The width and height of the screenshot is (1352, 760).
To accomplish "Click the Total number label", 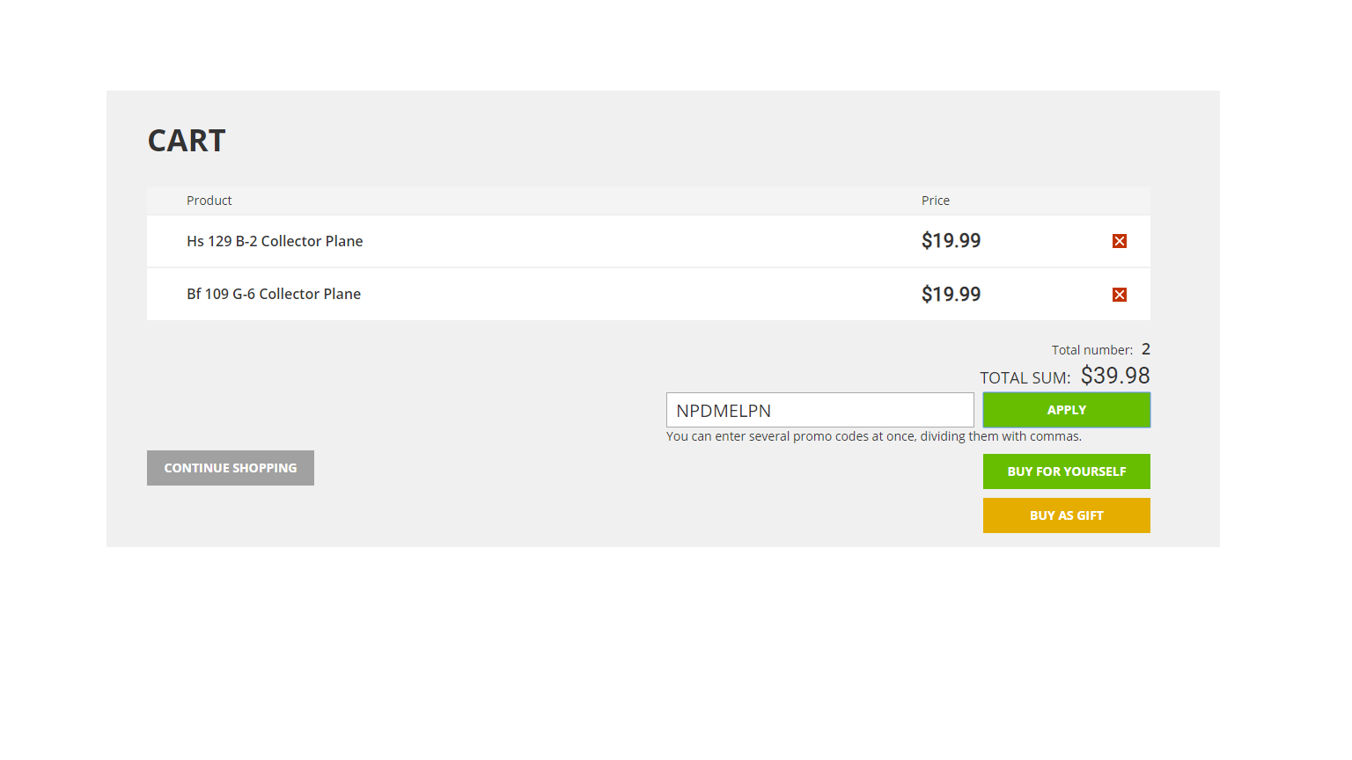I will pos(1091,350).
